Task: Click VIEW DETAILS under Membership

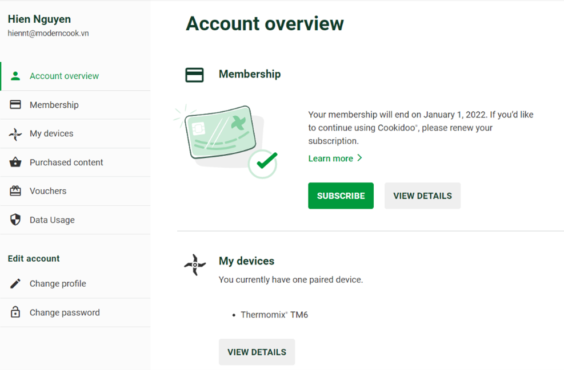Action: point(422,196)
